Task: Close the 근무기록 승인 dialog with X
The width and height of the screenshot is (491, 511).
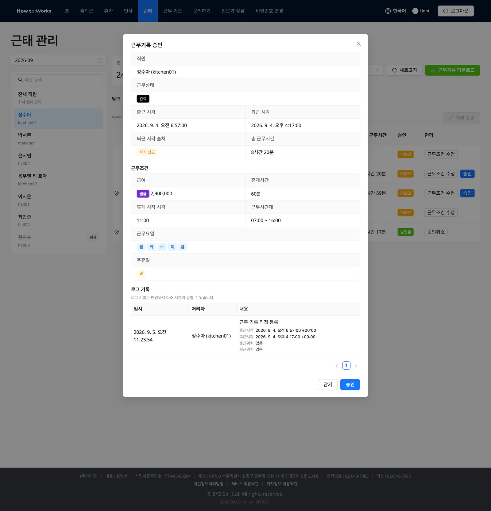Action: point(358,44)
